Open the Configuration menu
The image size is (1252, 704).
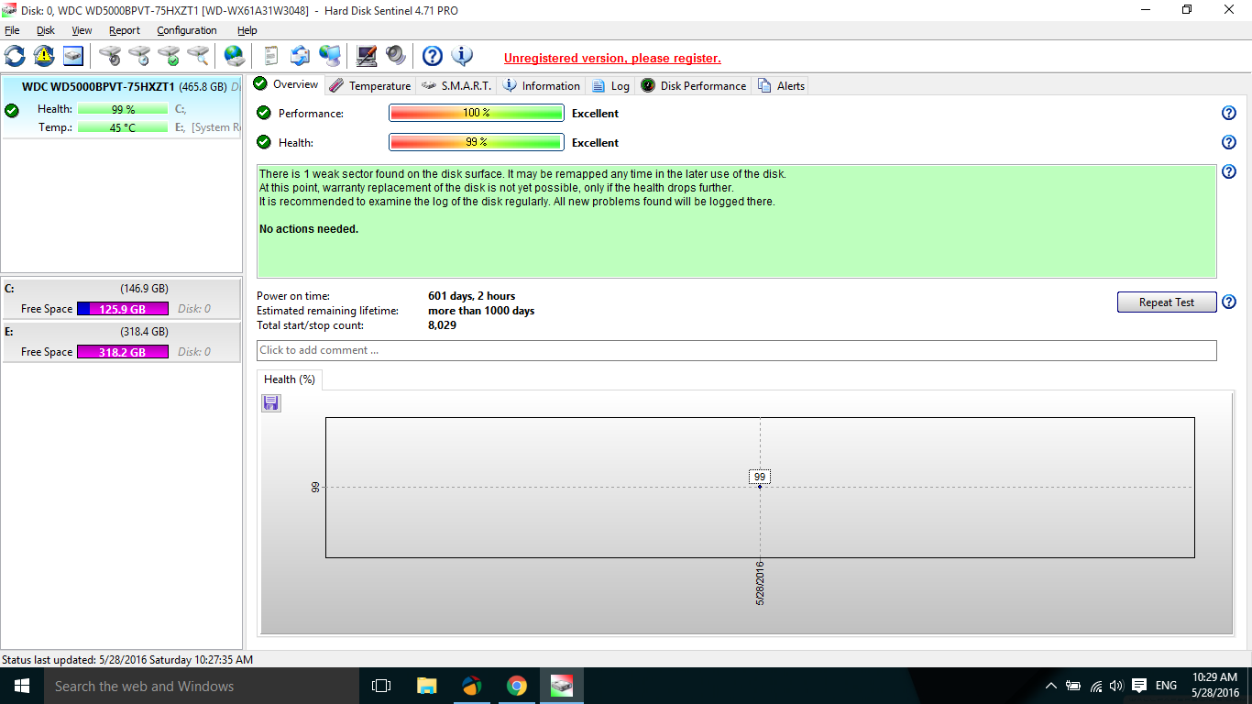coord(186,29)
